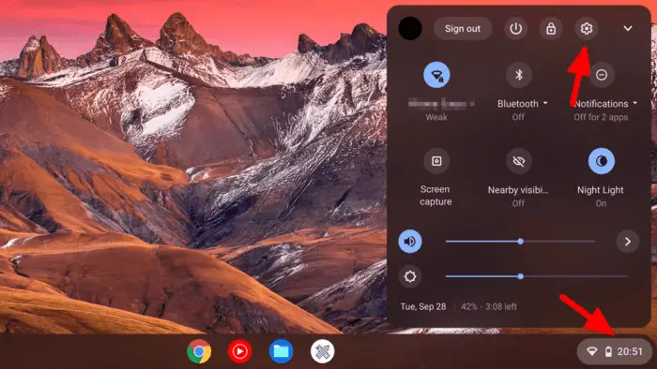Screen dimensions: 657x369
Task: Expand the Bluetooth dropdown arrow
Action: (545, 103)
